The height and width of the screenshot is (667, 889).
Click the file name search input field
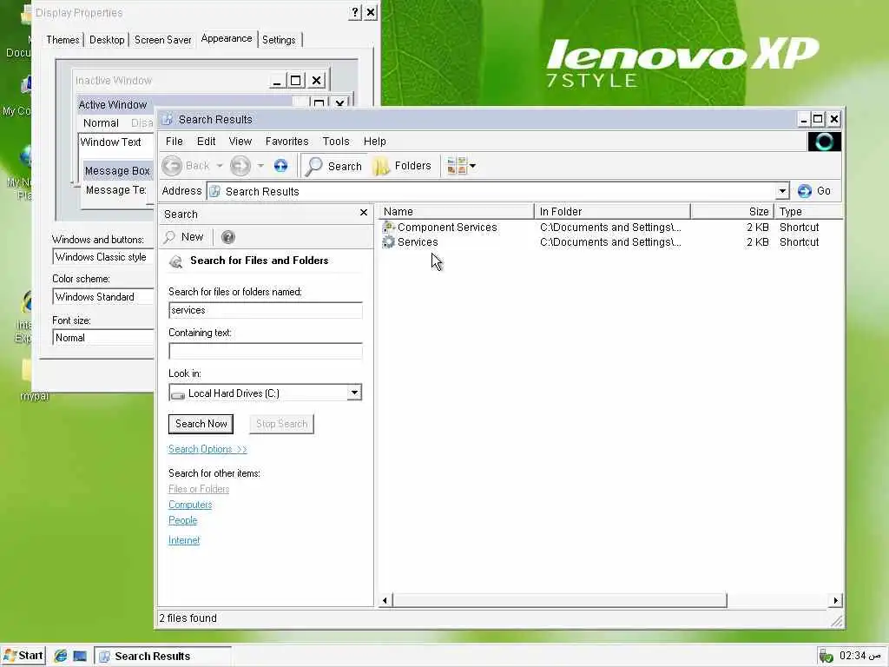click(x=266, y=310)
